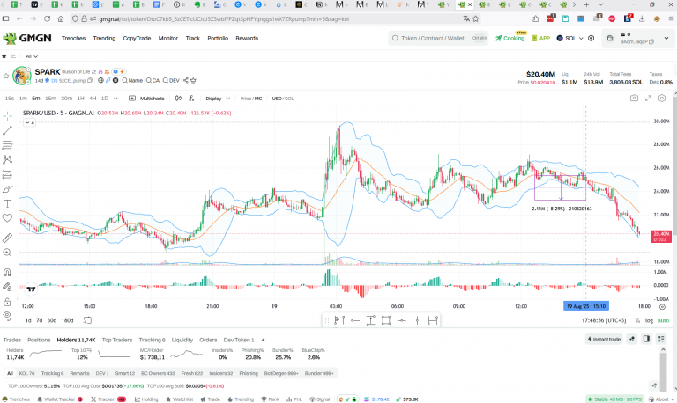Take a chart snapshot with camera icon
Screen dimensions: 677x403
pyautogui.click(x=634, y=99)
